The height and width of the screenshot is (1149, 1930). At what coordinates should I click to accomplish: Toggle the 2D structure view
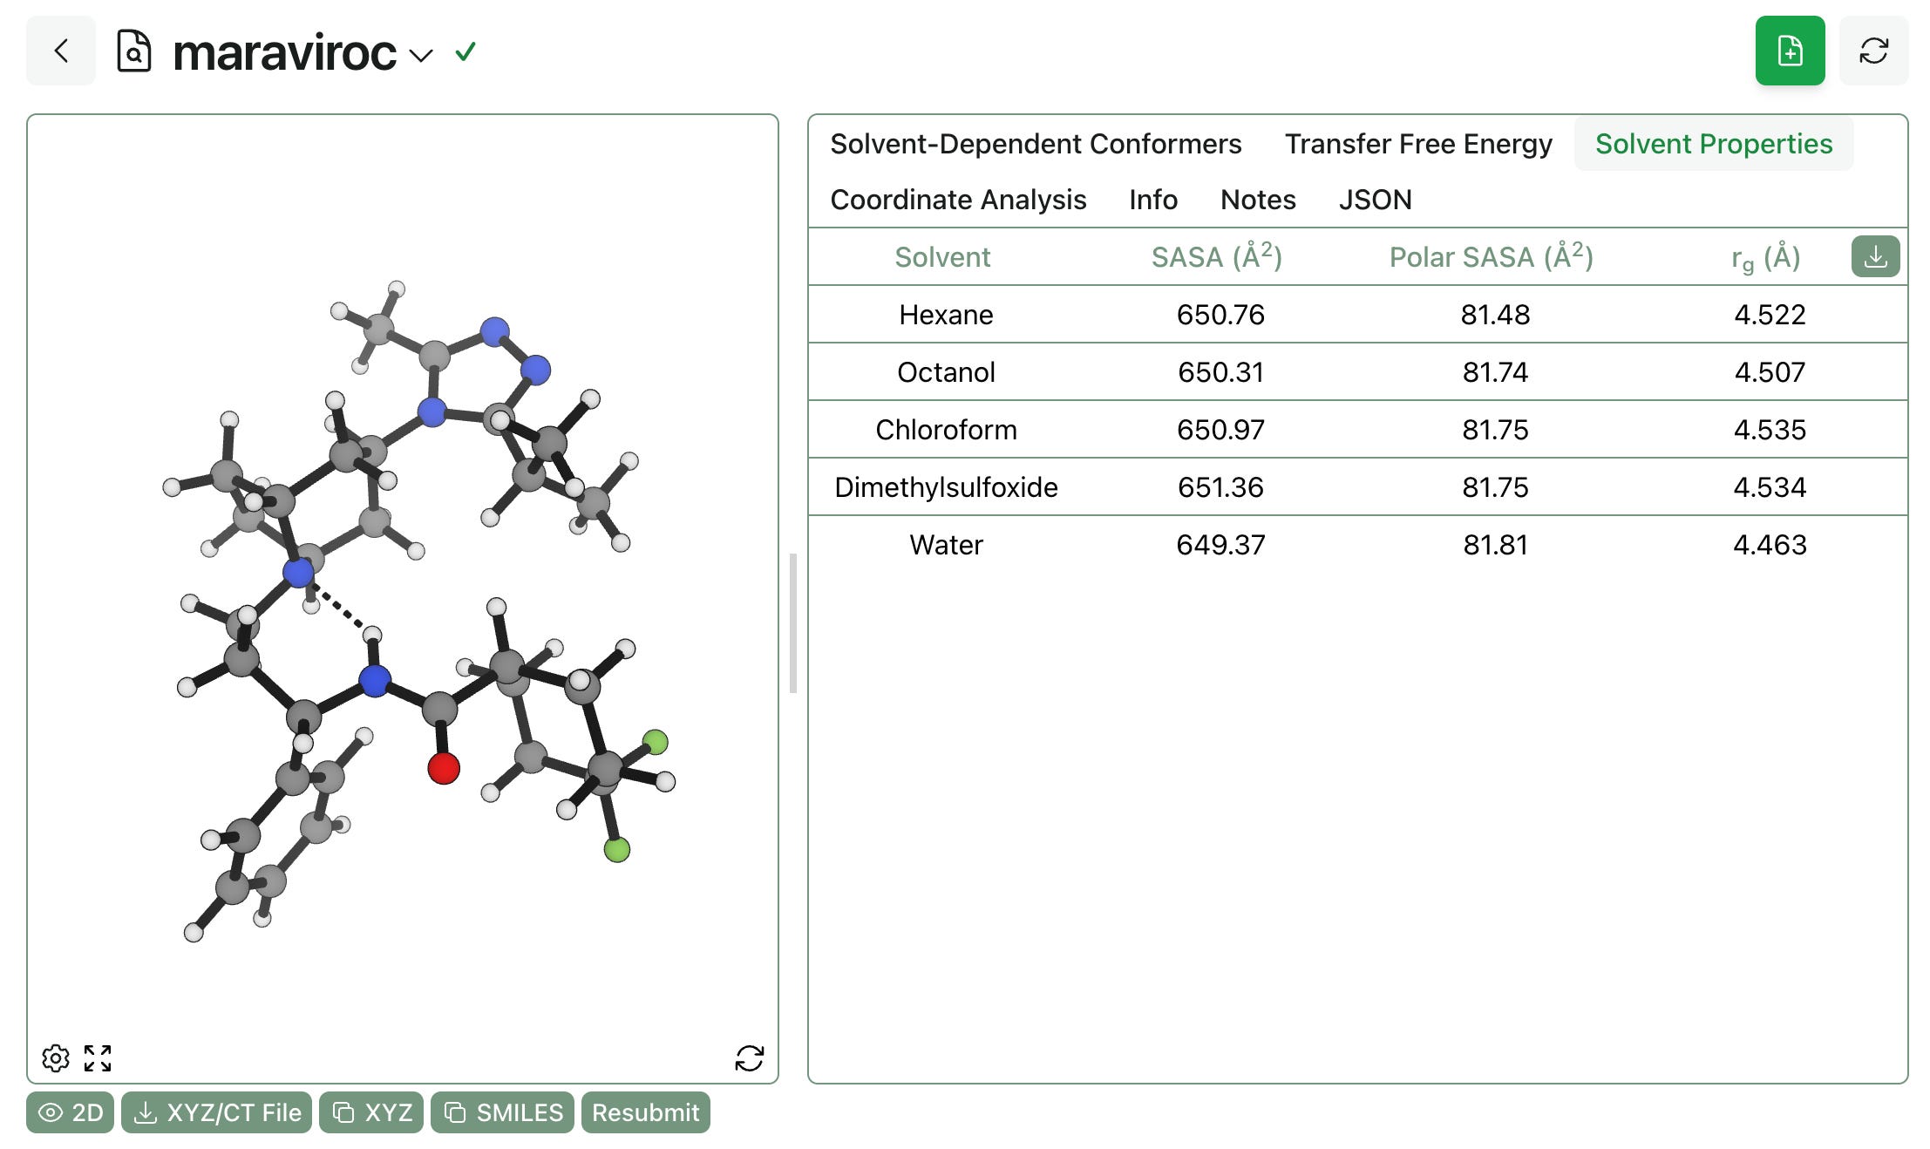pos(71,1112)
